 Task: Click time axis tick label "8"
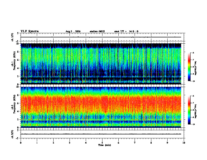coord(151,143)
